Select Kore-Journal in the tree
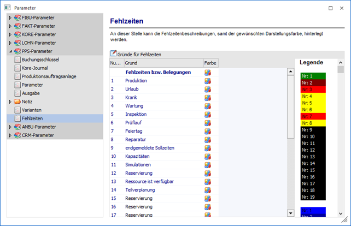The image size is (351, 226). pos(35,68)
